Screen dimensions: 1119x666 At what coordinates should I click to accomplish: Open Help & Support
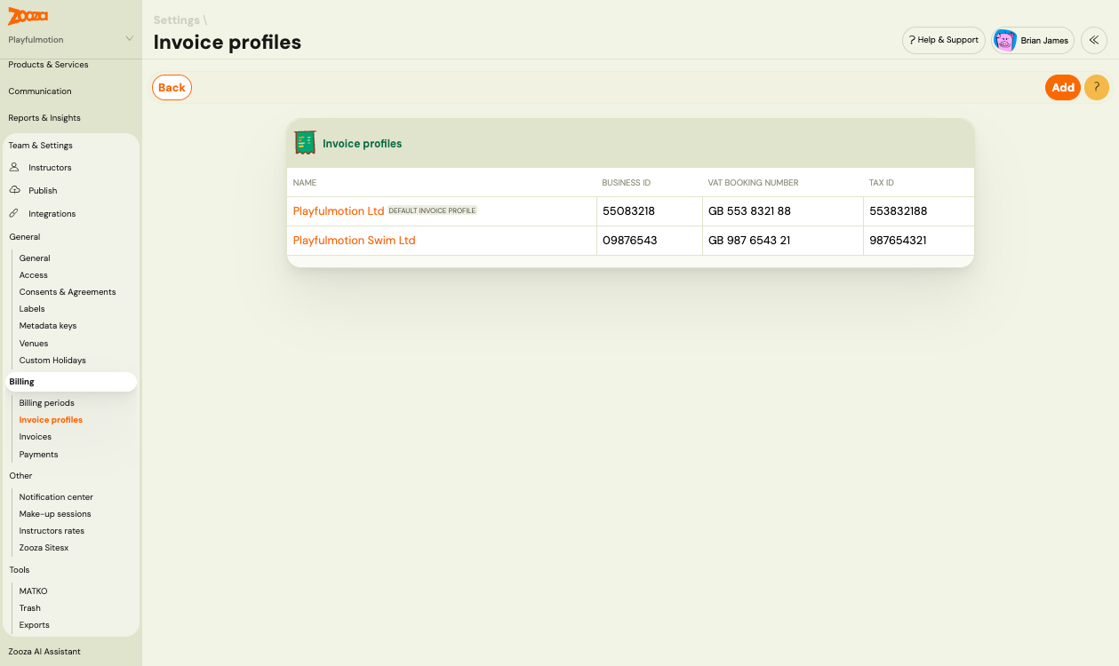tap(944, 40)
